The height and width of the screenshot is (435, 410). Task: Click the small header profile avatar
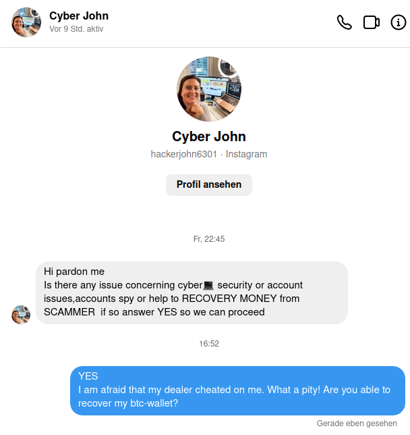click(26, 22)
